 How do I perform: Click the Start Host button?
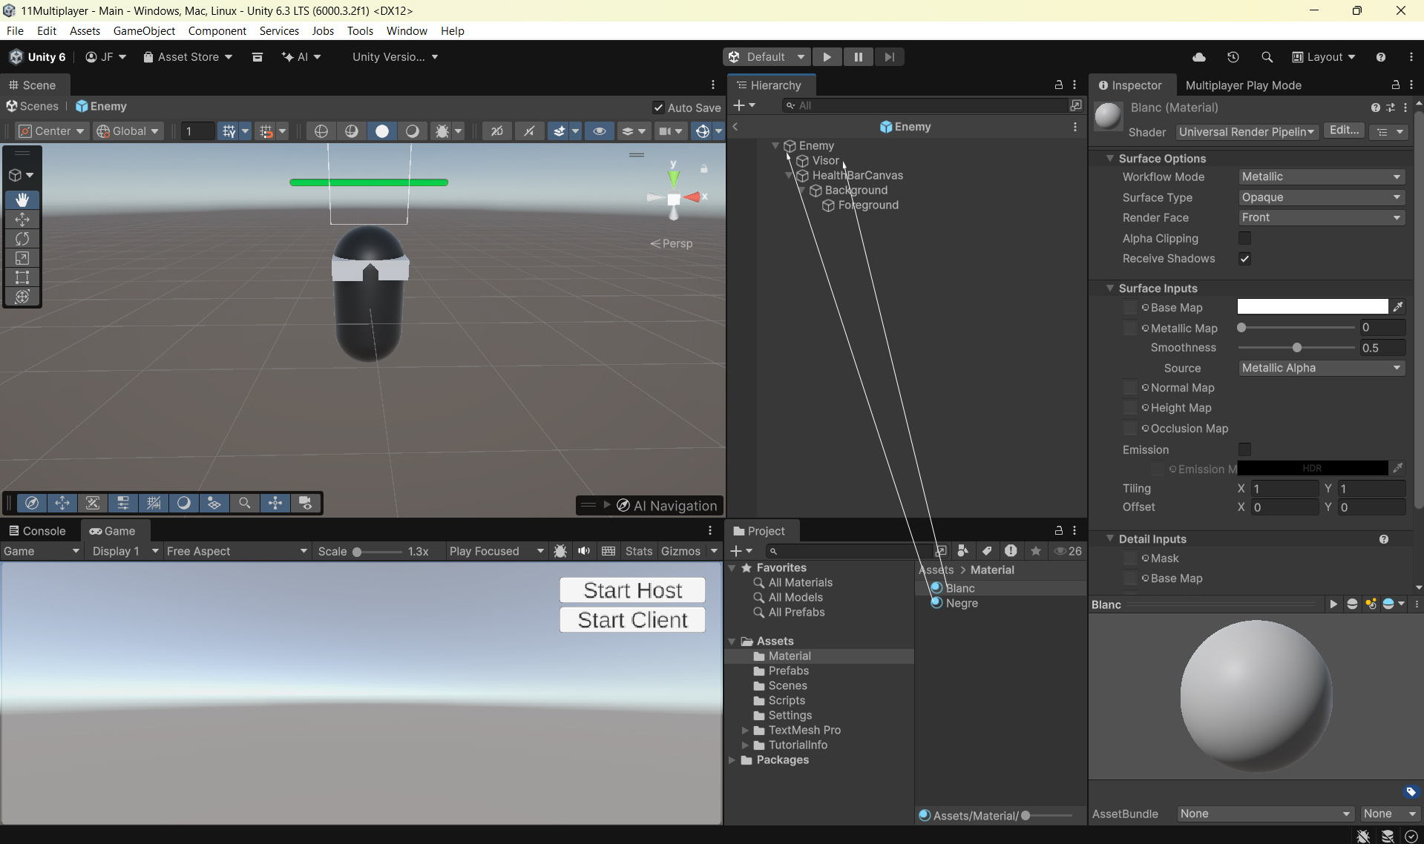tap(632, 590)
